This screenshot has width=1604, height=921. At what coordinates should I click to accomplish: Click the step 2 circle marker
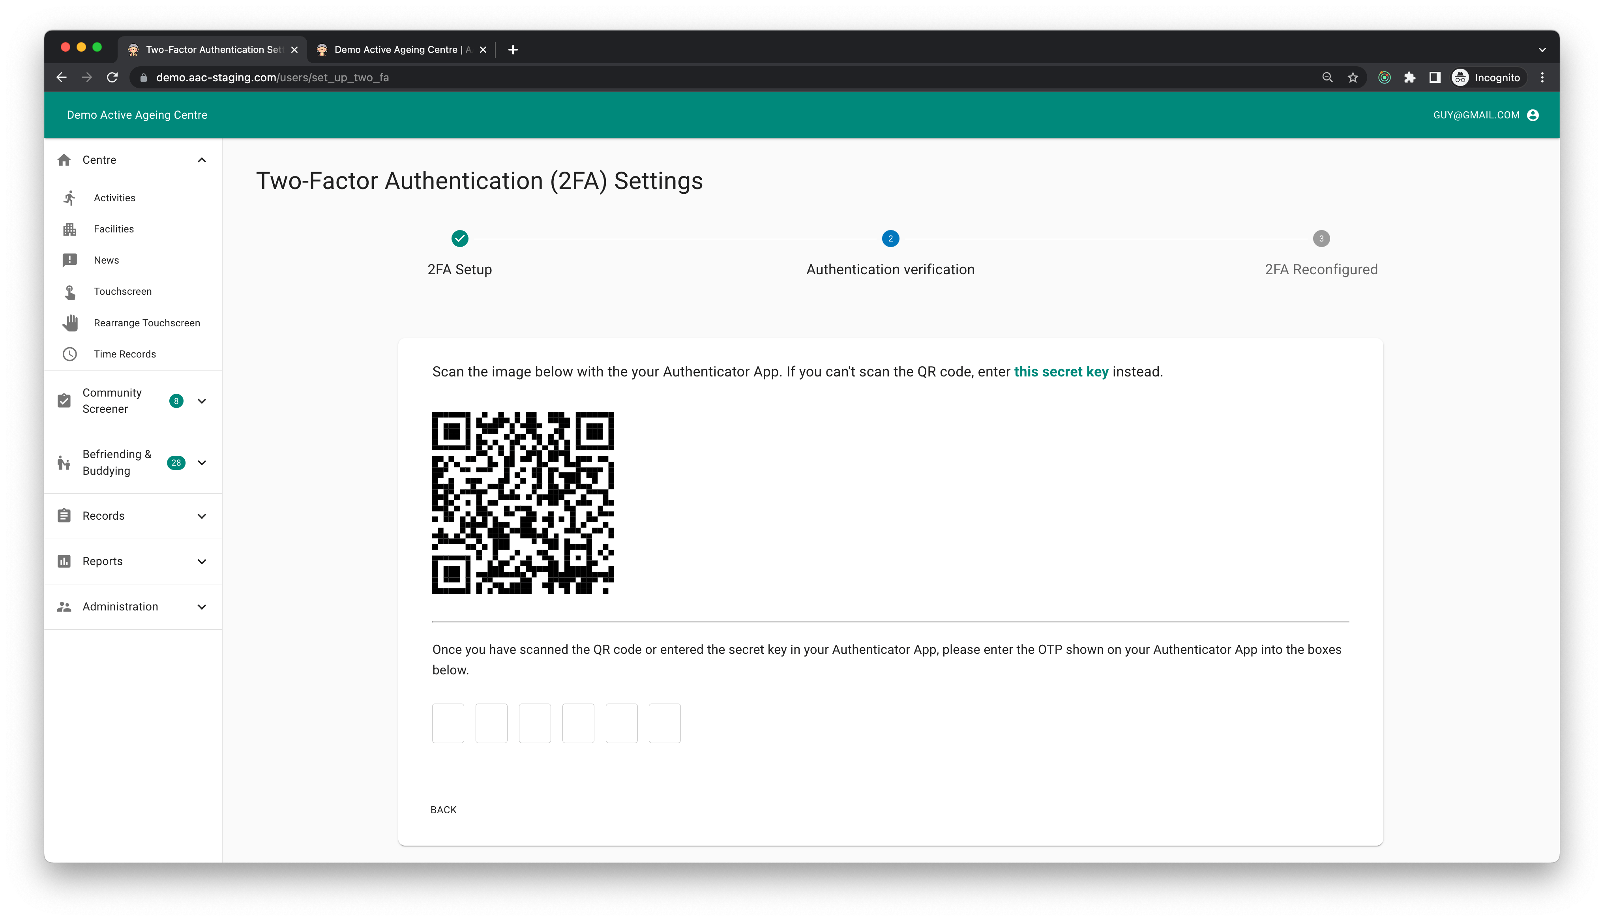(890, 238)
